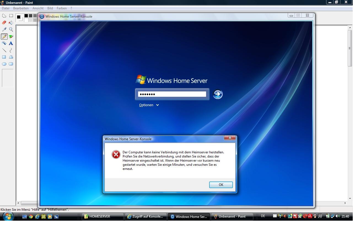Screen dimensions: 358x227
Task: Click the Paint scroll-right arrow
Action: click(345, 203)
